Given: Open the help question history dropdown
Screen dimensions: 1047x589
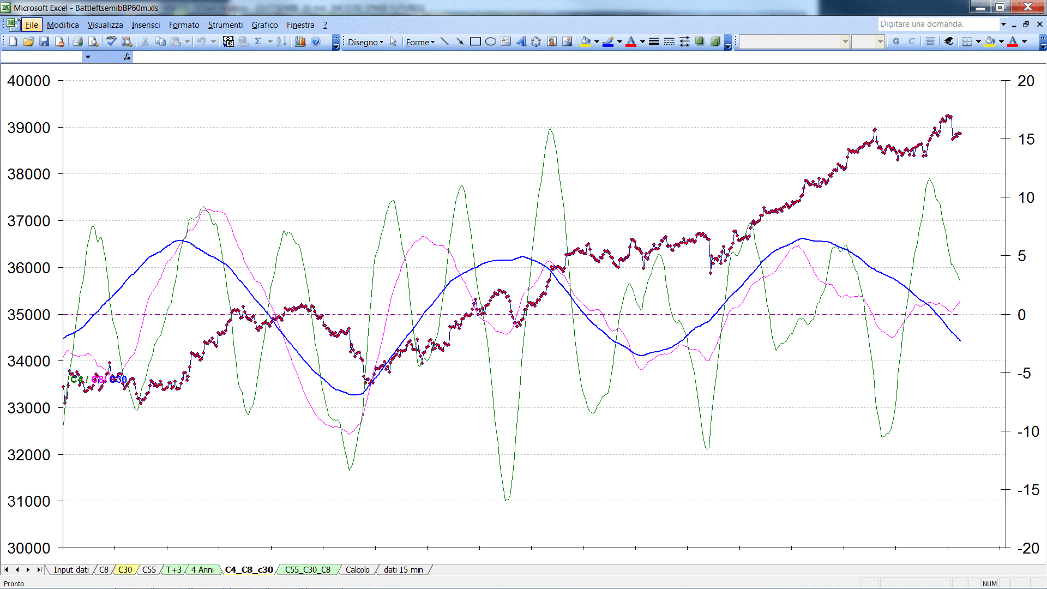Looking at the screenshot, I should pyautogui.click(x=1003, y=24).
